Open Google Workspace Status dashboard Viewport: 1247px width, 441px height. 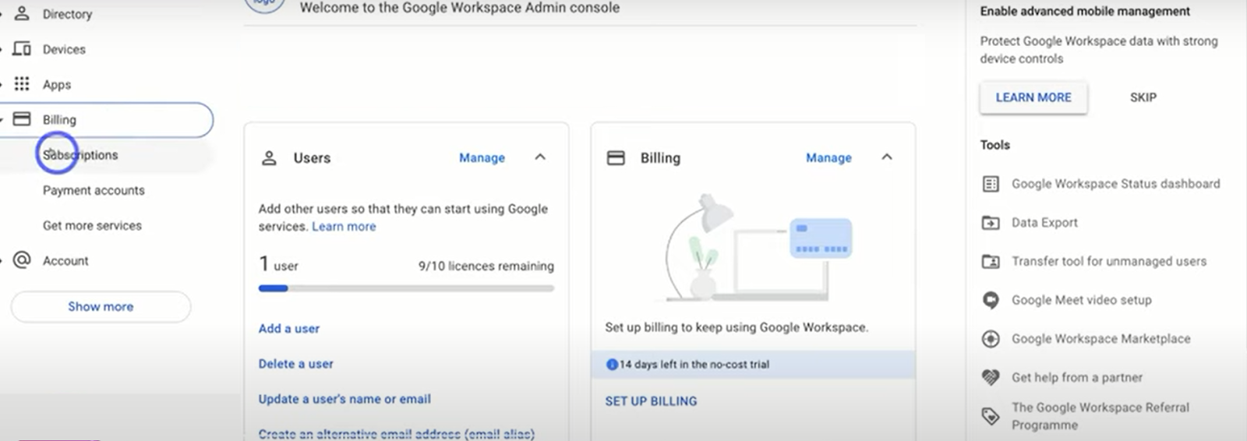1115,184
